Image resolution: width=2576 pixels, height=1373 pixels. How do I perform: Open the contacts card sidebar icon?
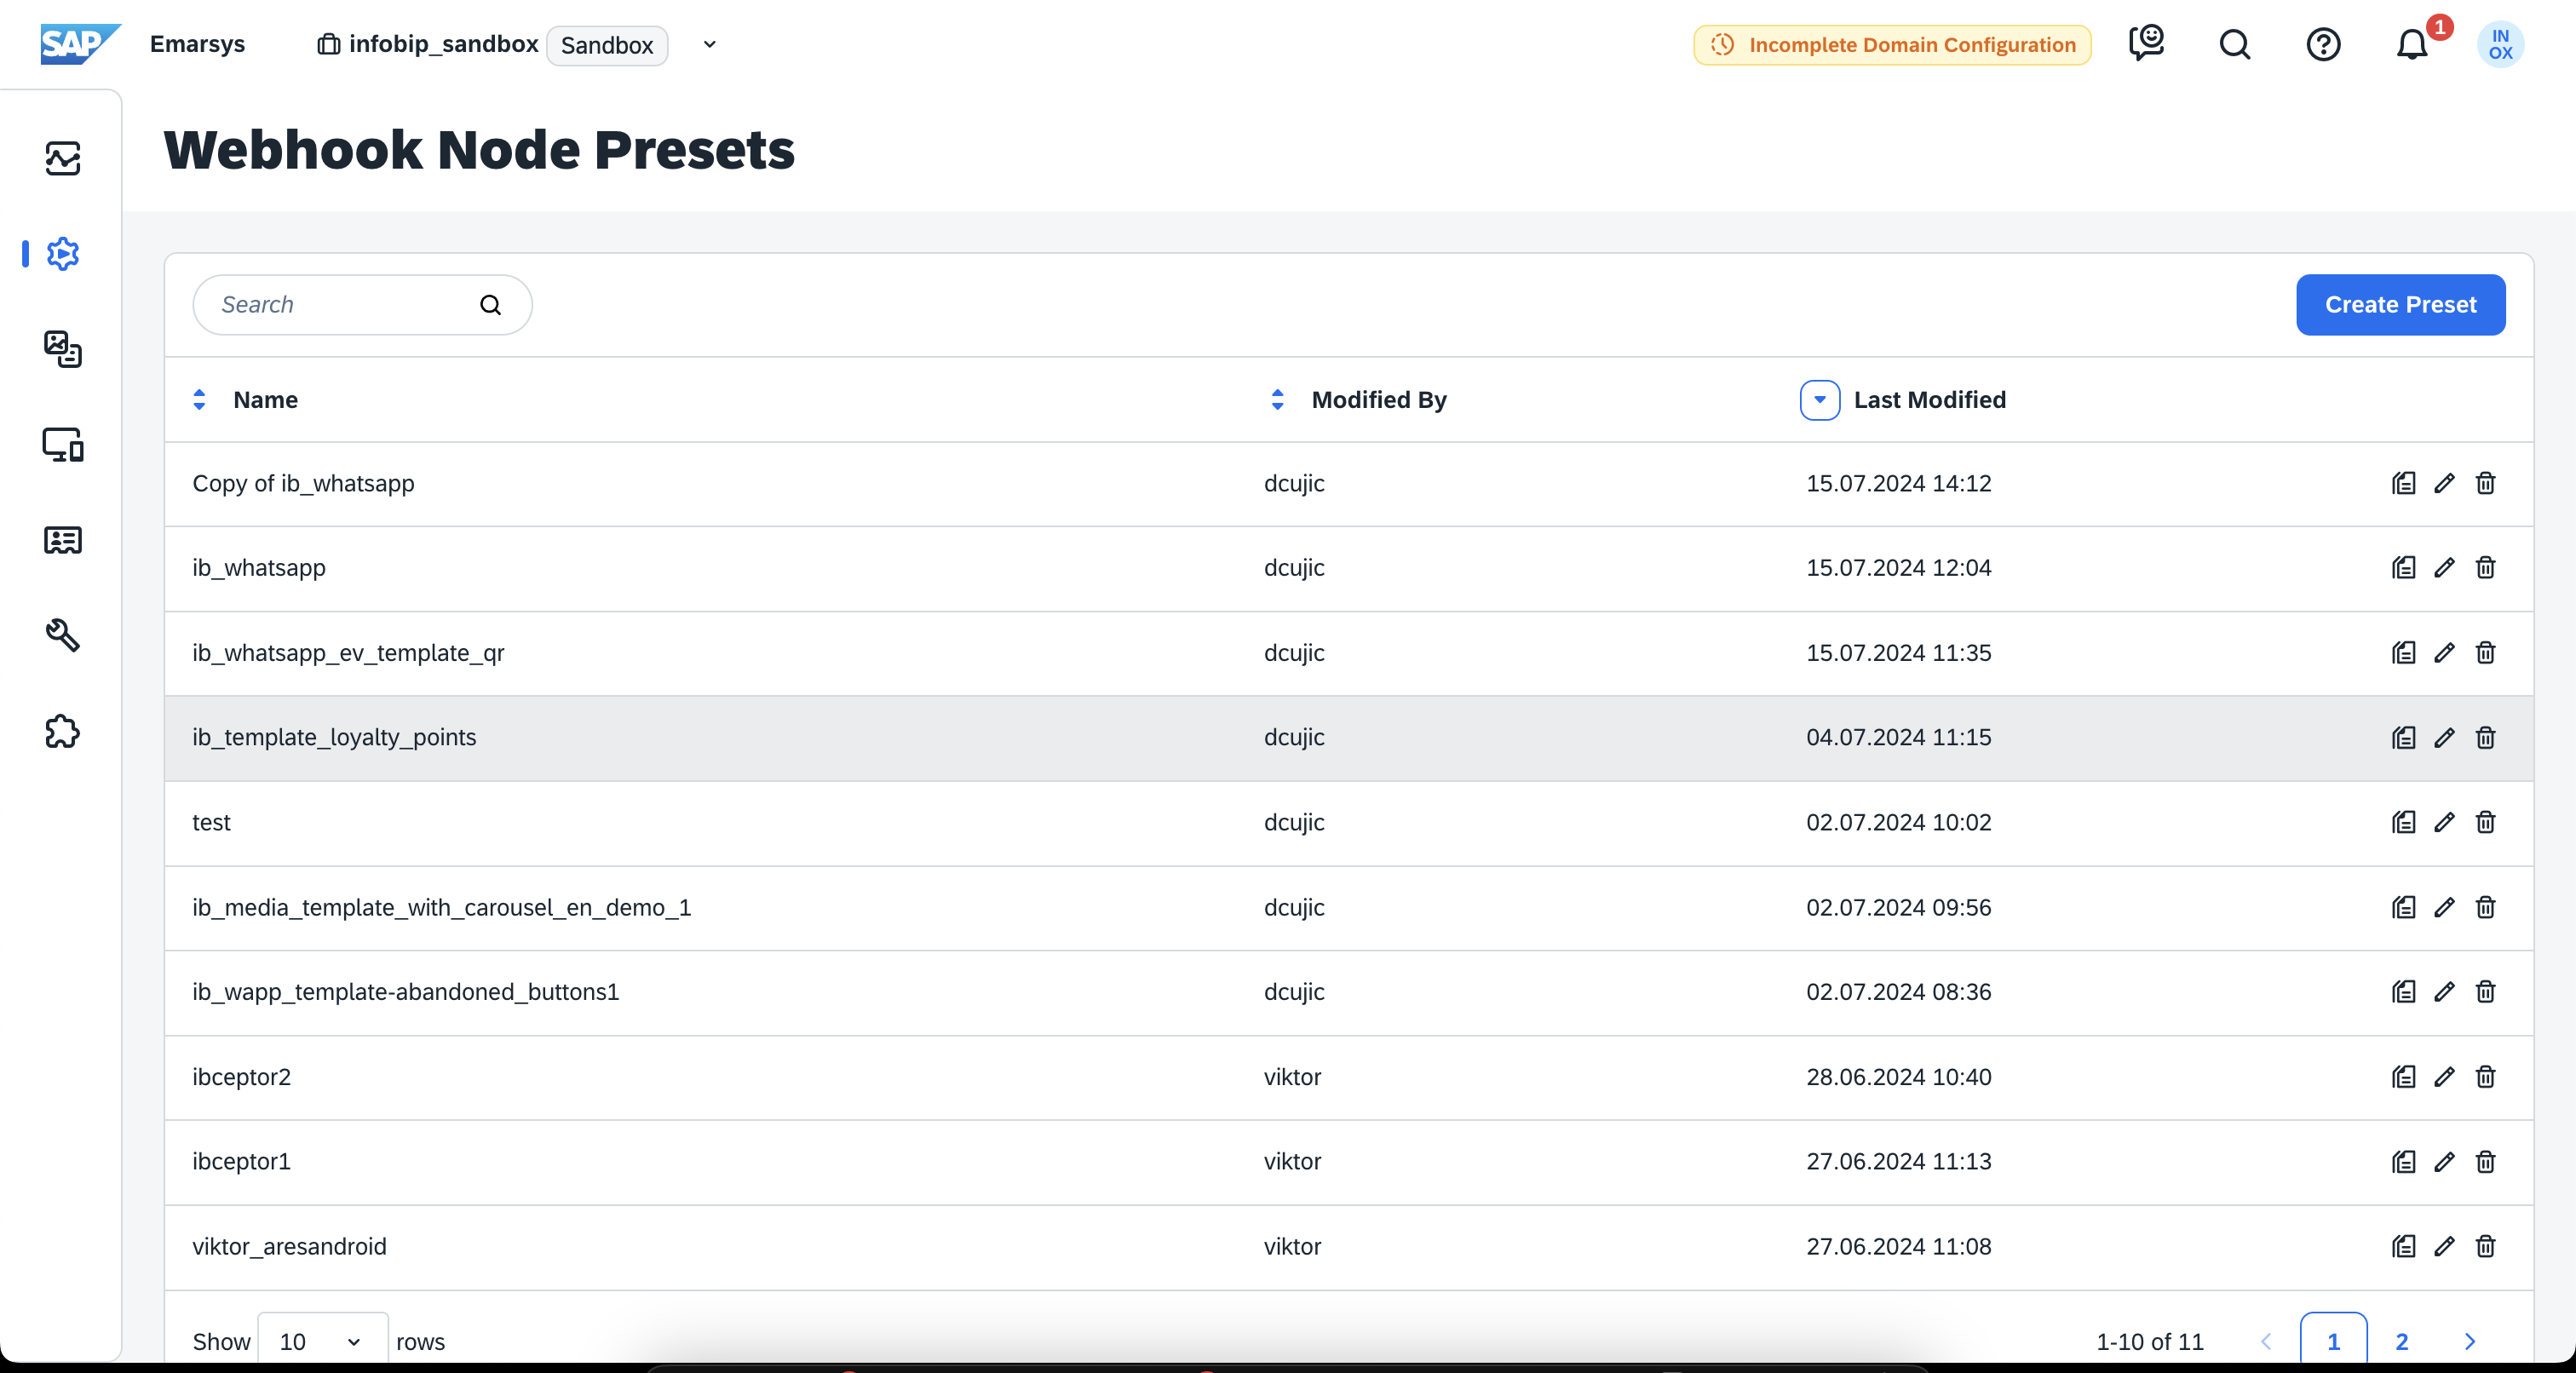click(x=63, y=540)
